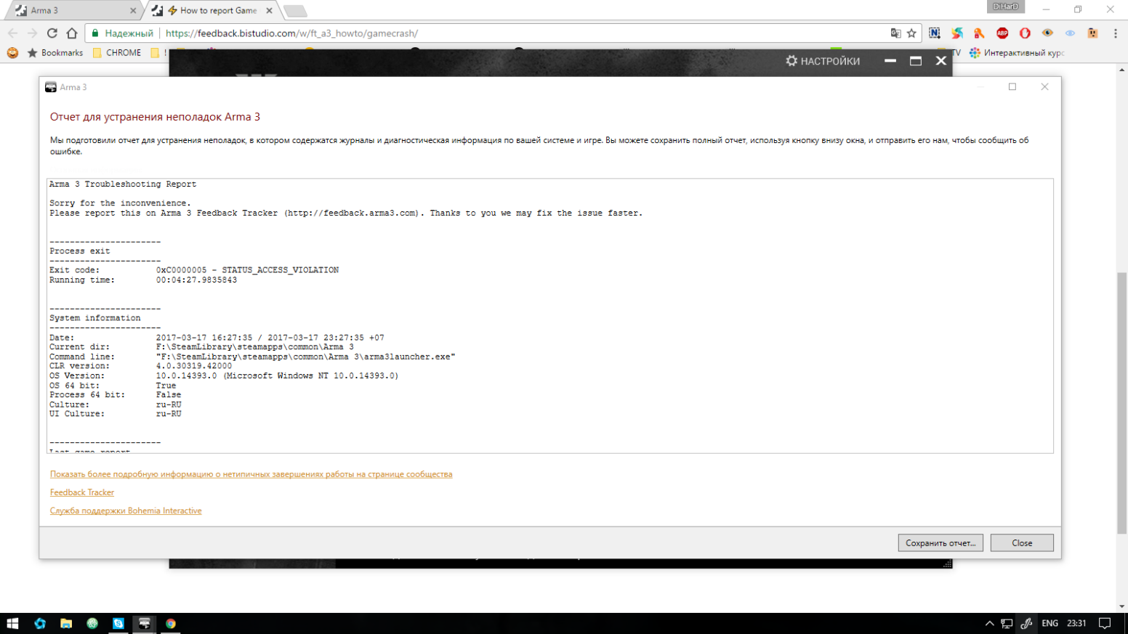Open Skype from the taskbar
This screenshot has height=634, width=1128.
[x=118, y=623]
